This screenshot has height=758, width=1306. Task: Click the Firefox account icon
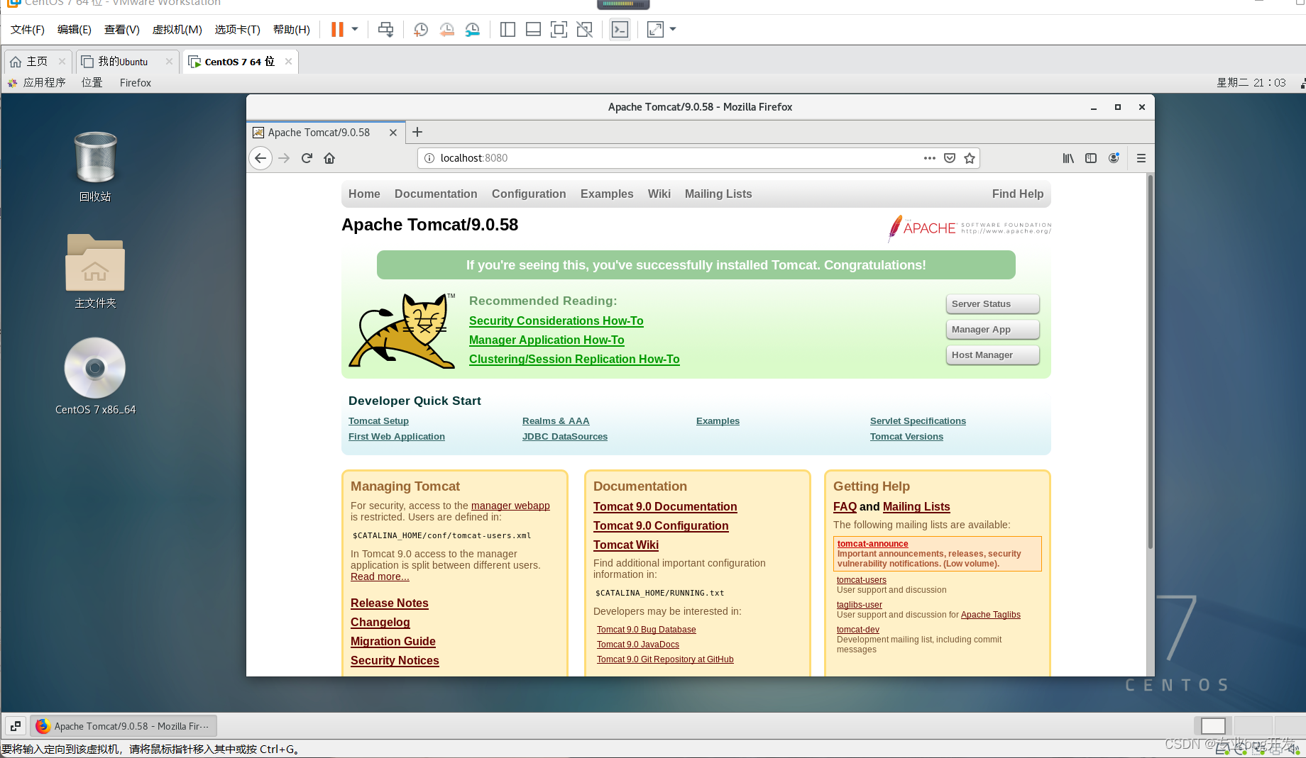tap(1114, 158)
